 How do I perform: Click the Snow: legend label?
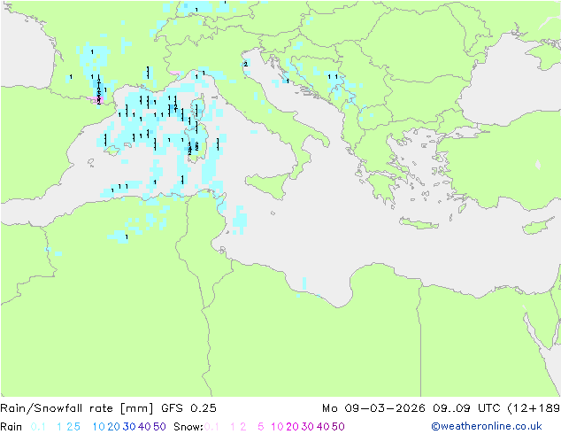[188, 427]
